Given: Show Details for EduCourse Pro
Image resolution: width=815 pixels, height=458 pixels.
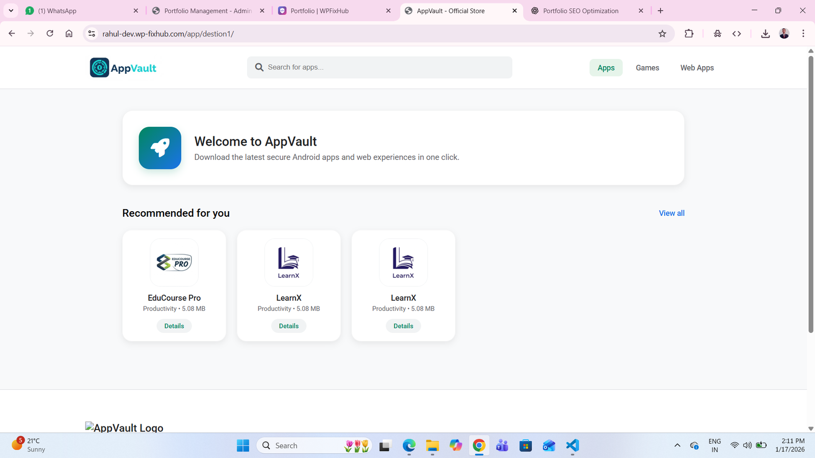Looking at the screenshot, I should (x=174, y=326).
